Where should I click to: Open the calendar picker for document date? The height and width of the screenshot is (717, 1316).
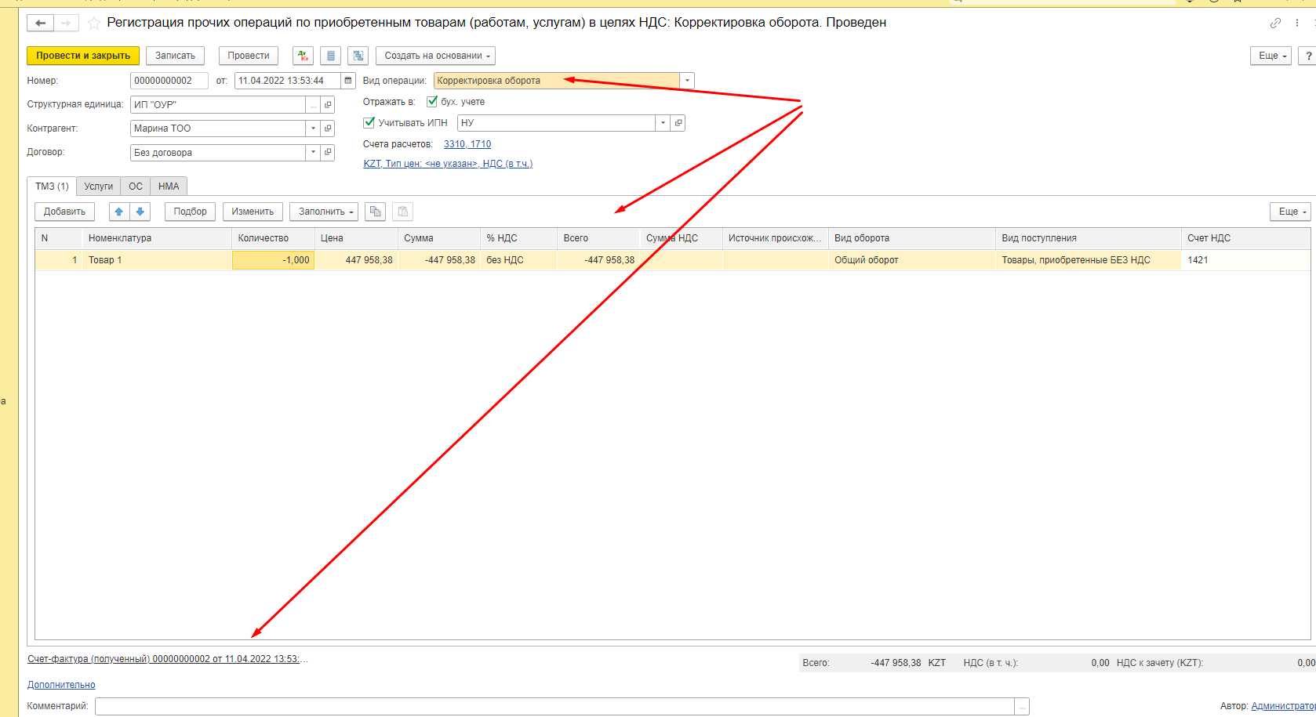tap(348, 81)
